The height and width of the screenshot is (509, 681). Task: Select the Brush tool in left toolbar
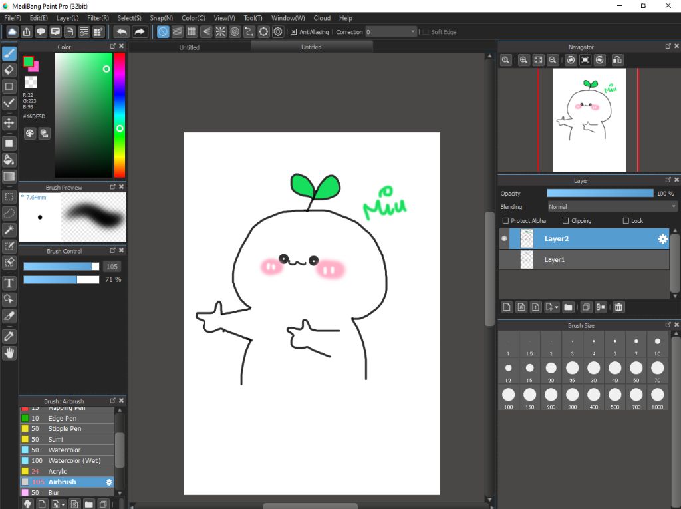coord(9,53)
